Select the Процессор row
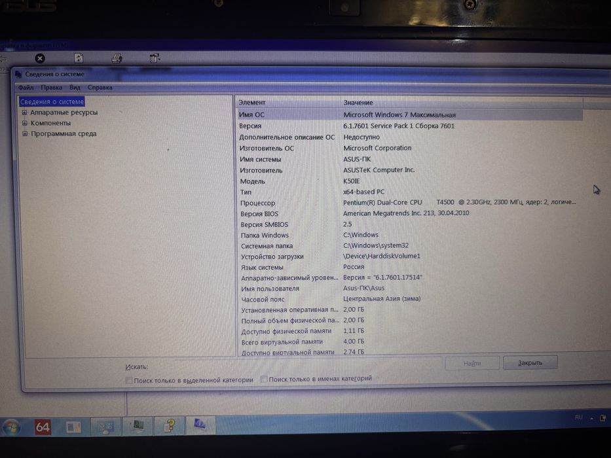Viewport: 611px width, 458px height. (409, 203)
